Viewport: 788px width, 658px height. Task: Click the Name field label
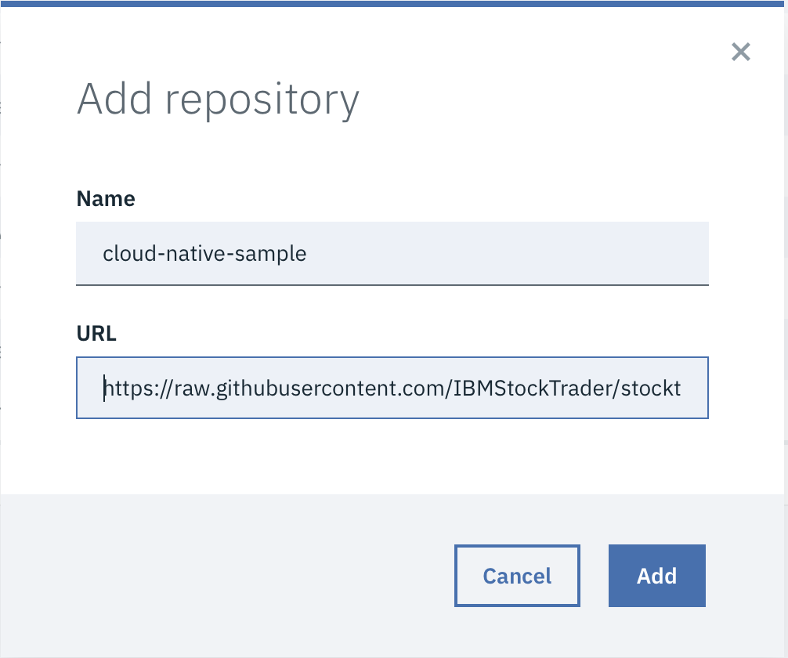[x=106, y=198]
